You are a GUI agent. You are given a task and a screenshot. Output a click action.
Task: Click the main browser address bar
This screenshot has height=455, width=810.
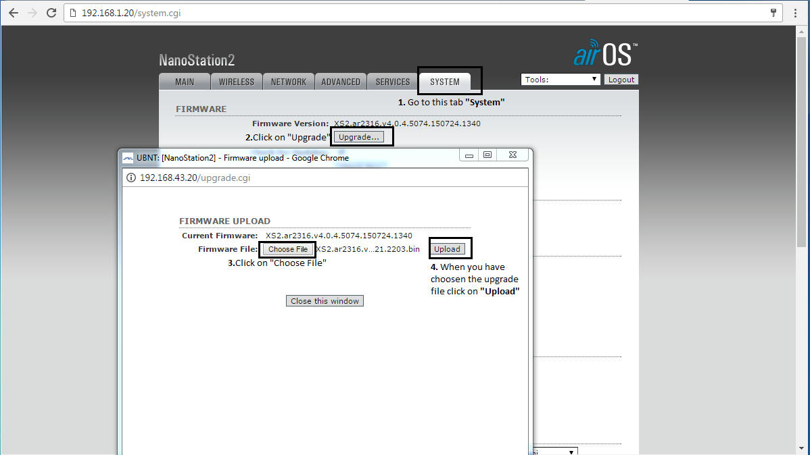pyautogui.click(x=406, y=13)
